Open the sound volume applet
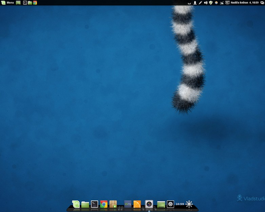This screenshot has height=212, width=265. (x=206, y=3)
